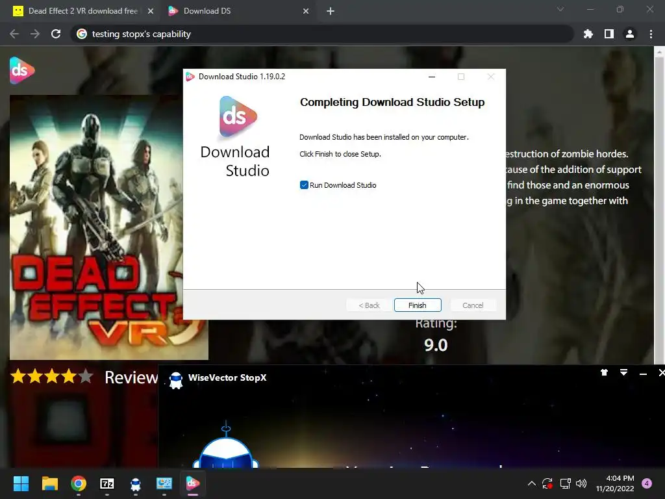This screenshot has width=665, height=499.
Task: Click the disabled Back button in setup
Action: (x=369, y=305)
